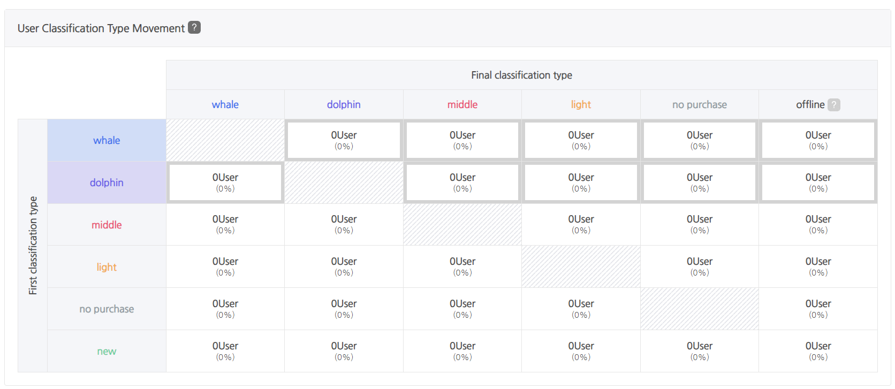Viewport: 895px width, 389px height.
Task: Click the middle row label
Action: click(x=107, y=225)
